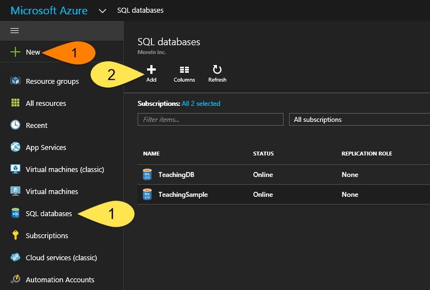
Task: Add a new SQL database
Action: 151,73
